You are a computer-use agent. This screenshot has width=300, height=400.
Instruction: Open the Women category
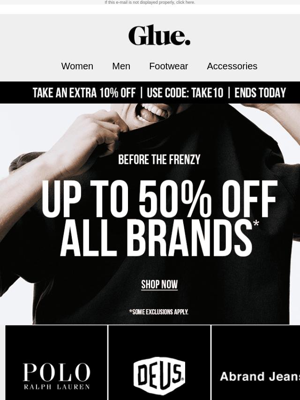77,66
